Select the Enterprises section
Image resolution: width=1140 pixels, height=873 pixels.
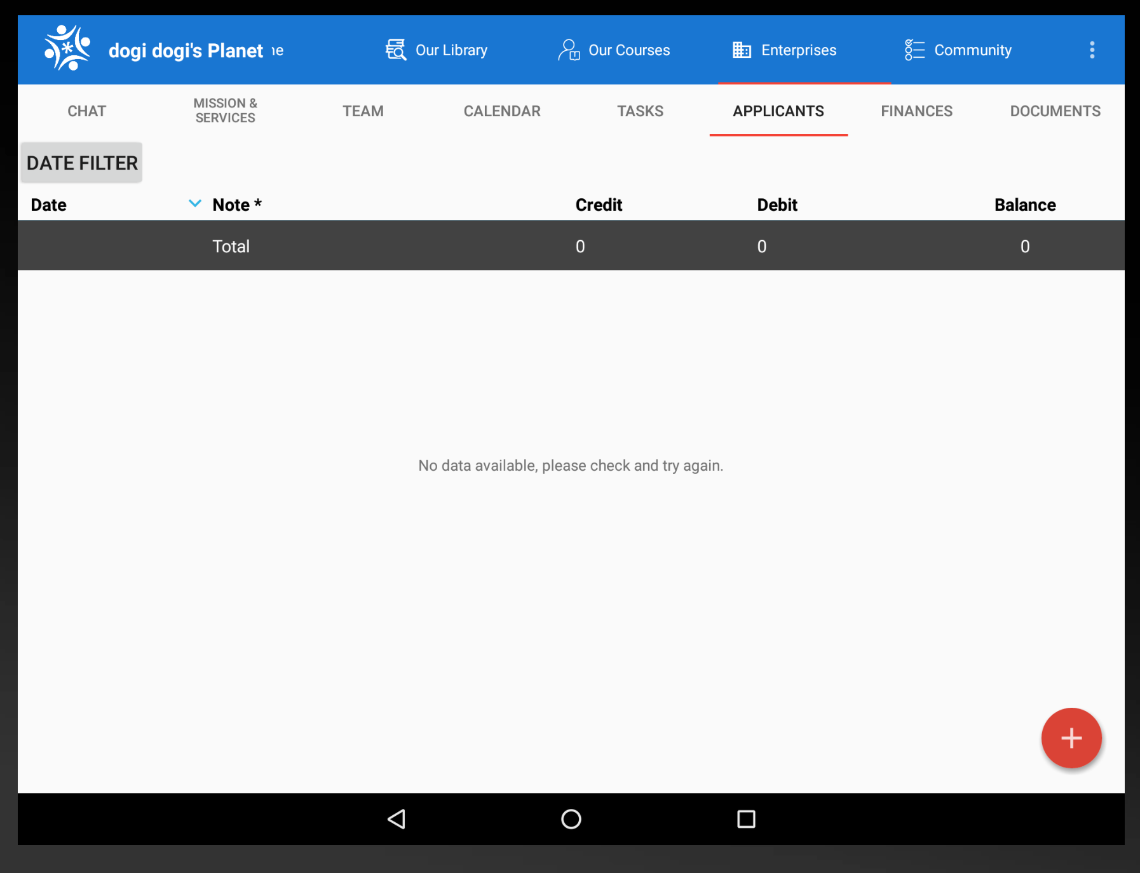[x=785, y=50]
